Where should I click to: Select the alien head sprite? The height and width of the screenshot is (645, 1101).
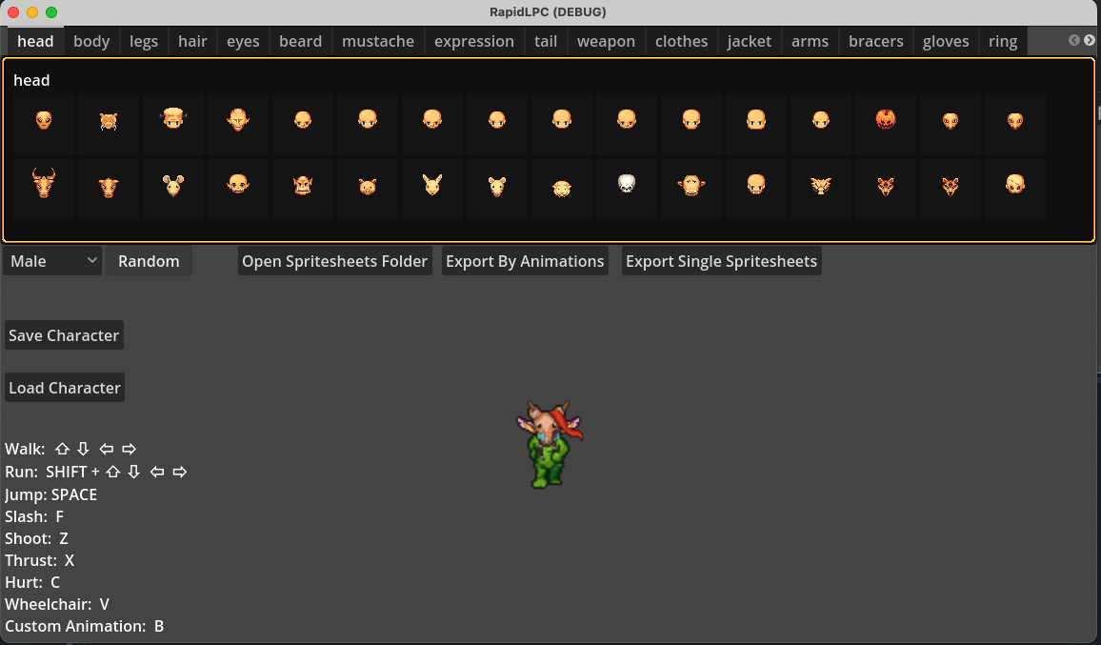pyautogui.click(x=44, y=121)
